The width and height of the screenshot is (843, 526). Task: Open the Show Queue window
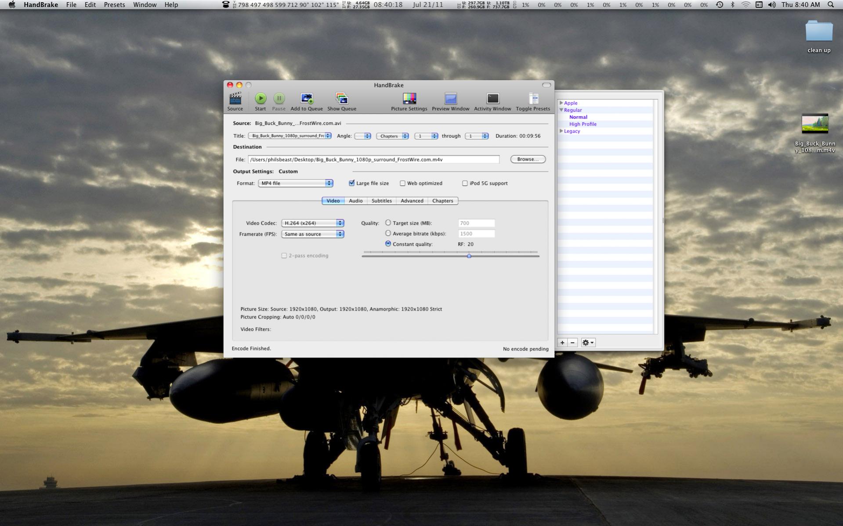(x=341, y=99)
